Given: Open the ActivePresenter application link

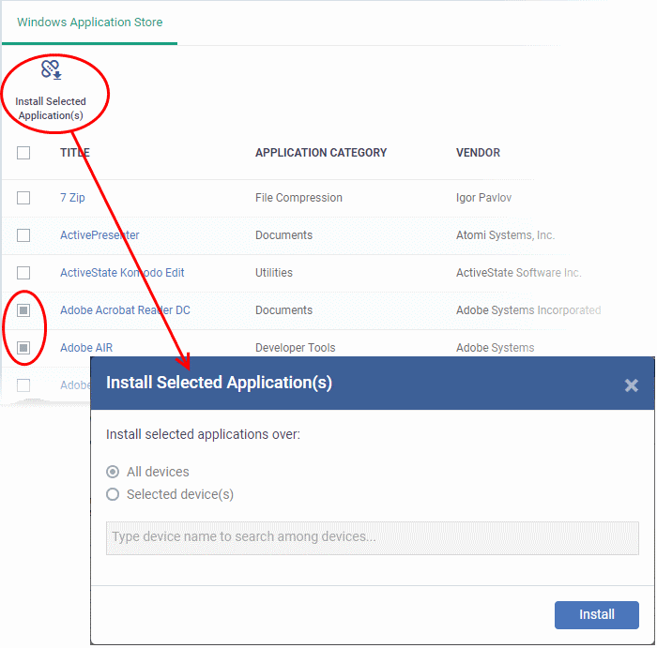Looking at the screenshot, I should (99, 235).
